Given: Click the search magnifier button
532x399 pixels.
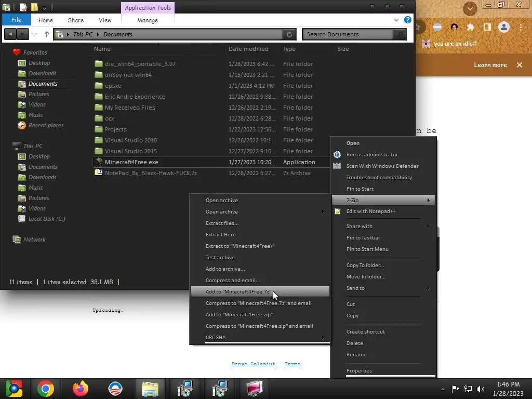Looking at the screenshot, I should pyautogui.click(x=400, y=34).
